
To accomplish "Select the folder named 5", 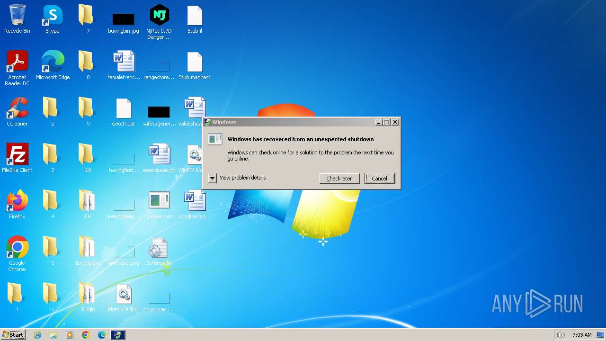I will pyautogui.click(x=53, y=251).
